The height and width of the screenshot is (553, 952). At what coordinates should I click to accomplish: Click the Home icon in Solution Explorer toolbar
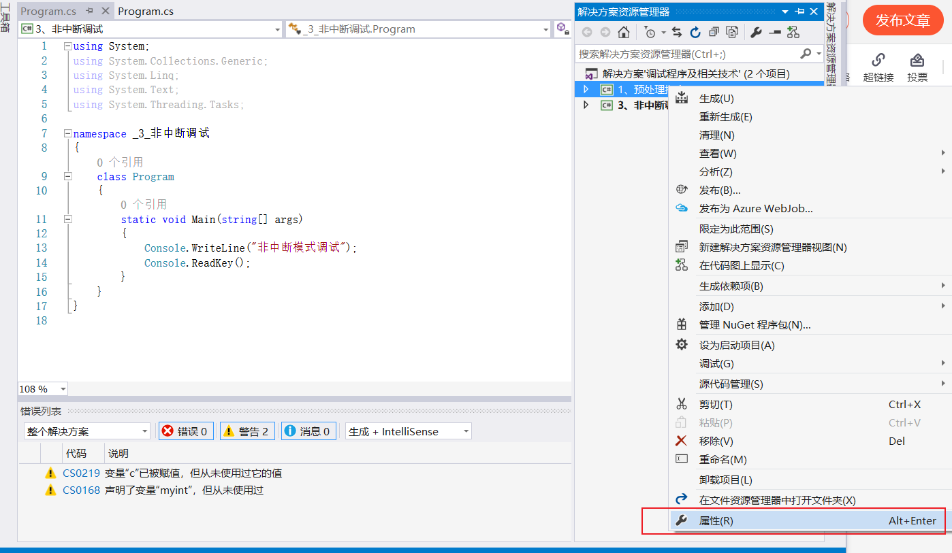(623, 32)
